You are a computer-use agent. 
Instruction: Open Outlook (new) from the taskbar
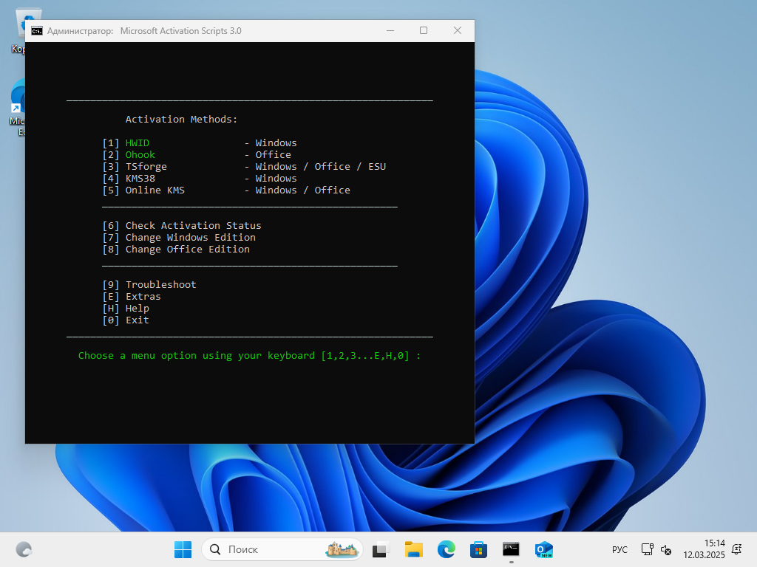(543, 549)
